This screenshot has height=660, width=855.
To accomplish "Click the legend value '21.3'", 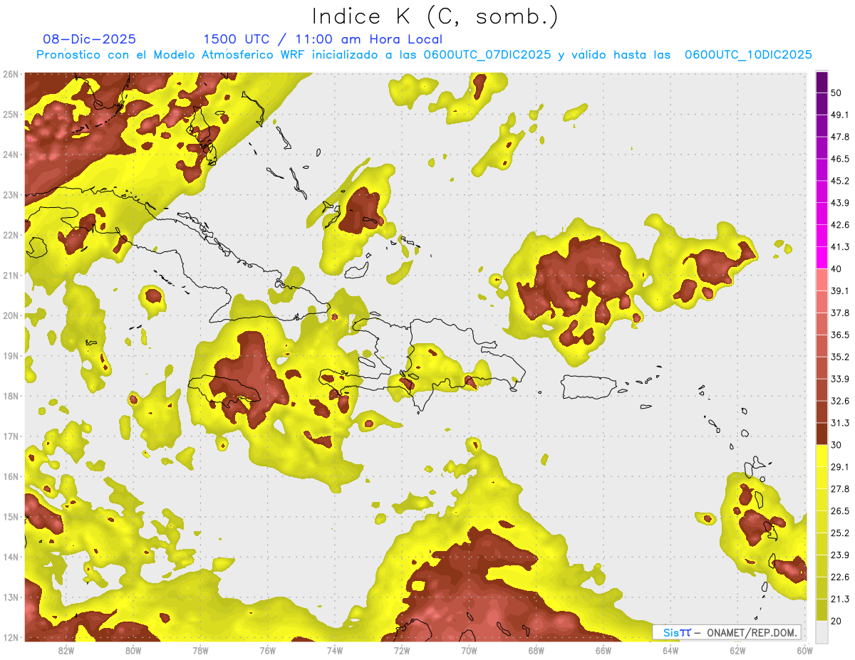I will tap(840, 599).
